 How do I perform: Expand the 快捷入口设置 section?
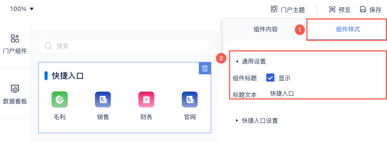tap(237, 120)
